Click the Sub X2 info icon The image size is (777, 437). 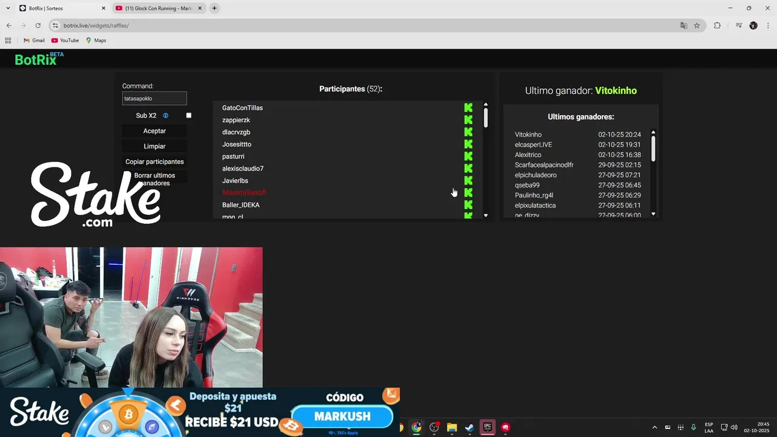(x=165, y=115)
